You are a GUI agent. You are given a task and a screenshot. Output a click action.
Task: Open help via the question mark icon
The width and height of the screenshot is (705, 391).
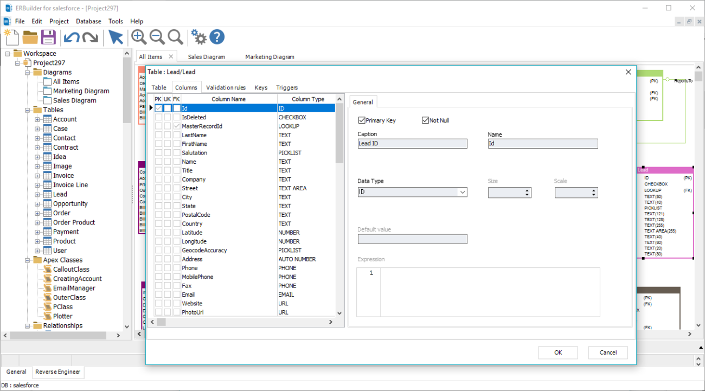tap(217, 37)
